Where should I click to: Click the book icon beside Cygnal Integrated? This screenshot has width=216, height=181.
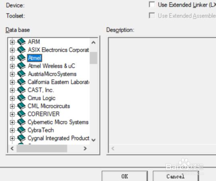pyautogui.click(x=21, y=138)
